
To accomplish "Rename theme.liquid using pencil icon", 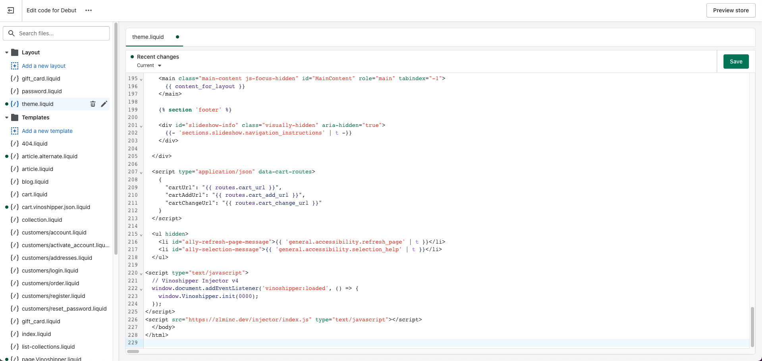I will coord(104,104).
